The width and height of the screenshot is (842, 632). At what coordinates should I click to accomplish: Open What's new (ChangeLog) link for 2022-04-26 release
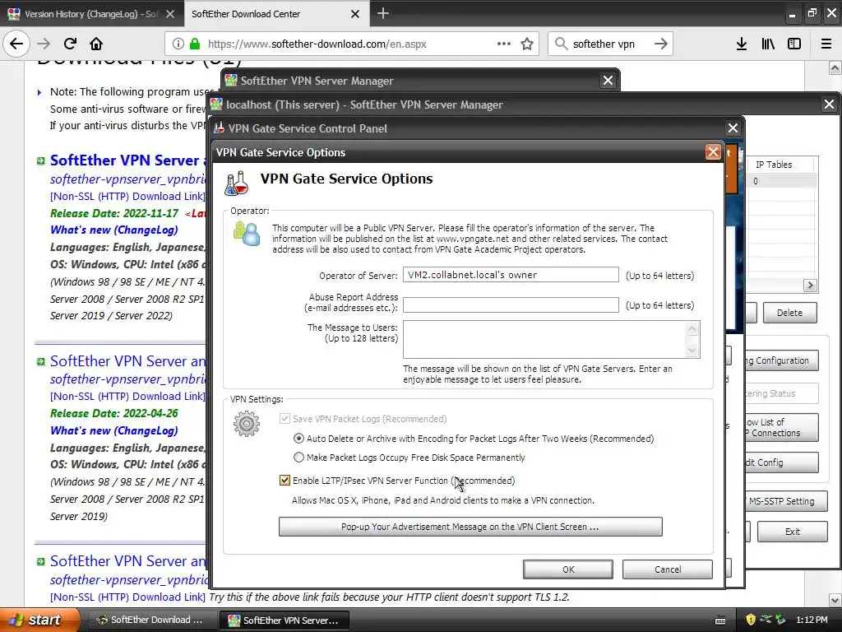(x=113, y=430)
